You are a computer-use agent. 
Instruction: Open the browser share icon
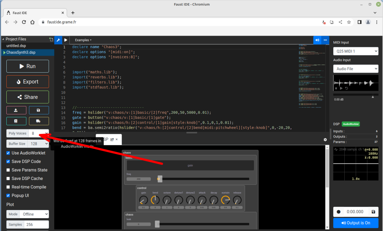coord(341,22)
